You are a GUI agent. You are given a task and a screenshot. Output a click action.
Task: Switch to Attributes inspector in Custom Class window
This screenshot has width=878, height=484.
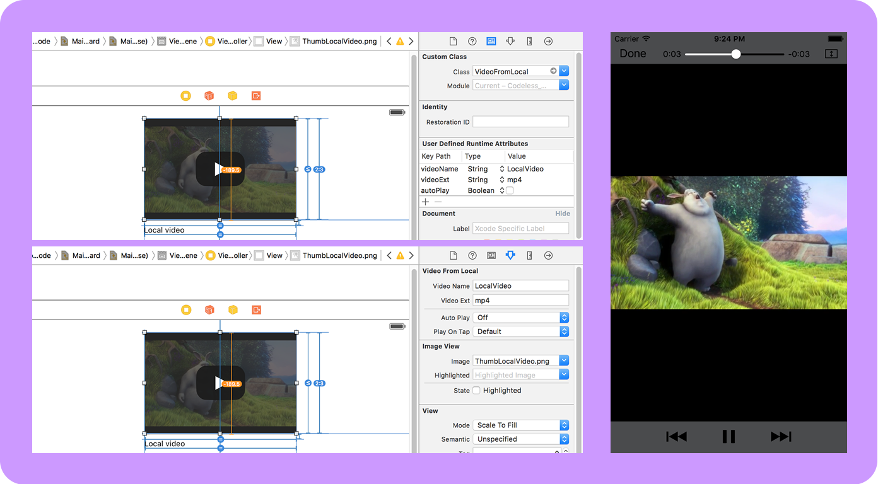point(510,41)
